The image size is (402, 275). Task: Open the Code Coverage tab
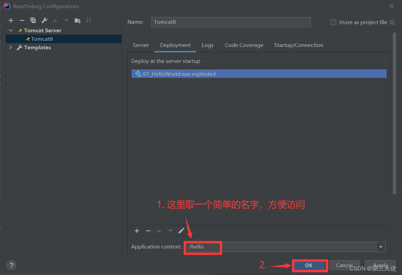tap(244, 45)
